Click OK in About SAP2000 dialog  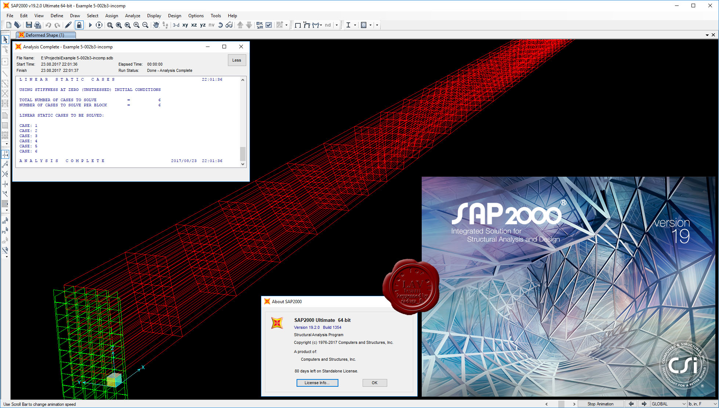pyautogui.click(x=375, y=383)
